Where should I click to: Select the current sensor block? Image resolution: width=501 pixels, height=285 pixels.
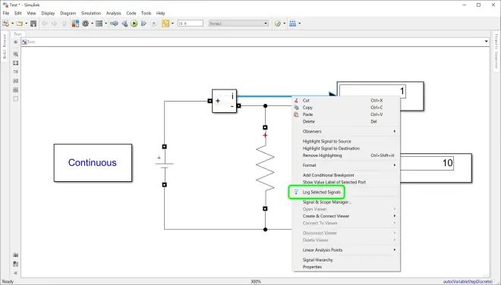[224, 101]
